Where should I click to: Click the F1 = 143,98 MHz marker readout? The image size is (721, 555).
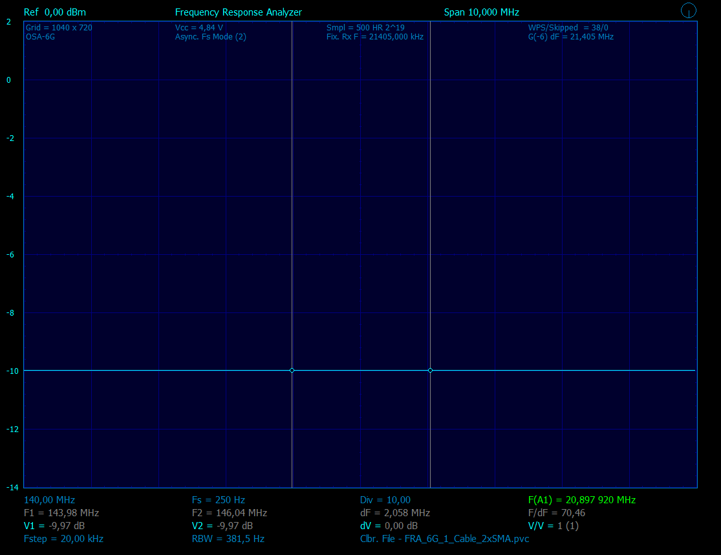click(61, 513)
